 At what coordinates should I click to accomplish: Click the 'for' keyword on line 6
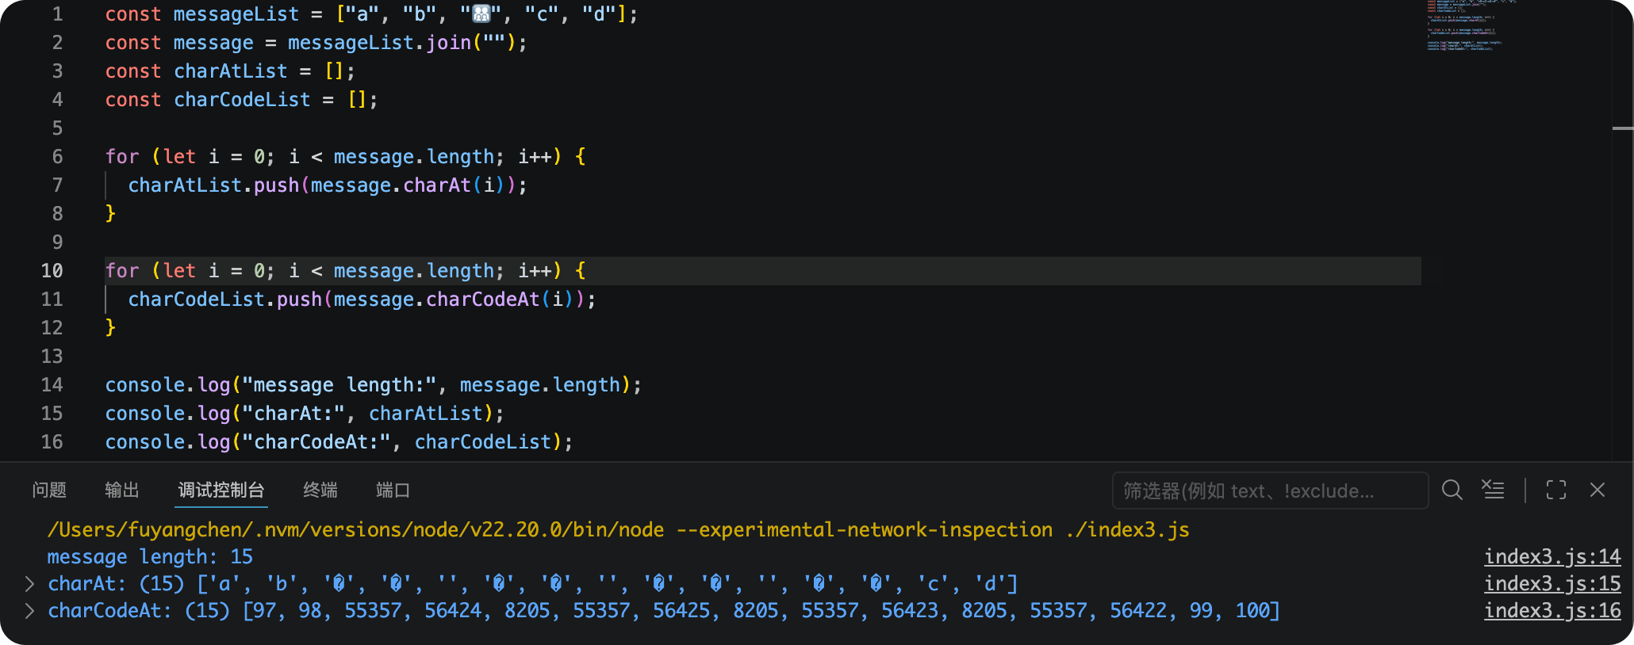point(122,157)
